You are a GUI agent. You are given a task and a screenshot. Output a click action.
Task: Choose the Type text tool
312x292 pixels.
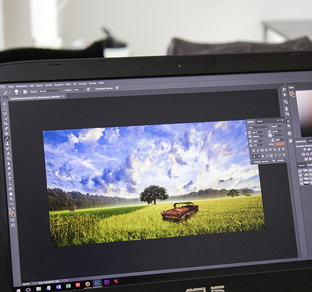(10, 179)
